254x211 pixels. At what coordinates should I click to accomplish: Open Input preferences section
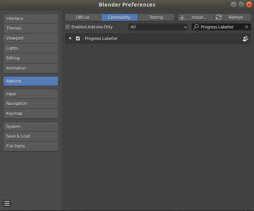coord(31,94)
